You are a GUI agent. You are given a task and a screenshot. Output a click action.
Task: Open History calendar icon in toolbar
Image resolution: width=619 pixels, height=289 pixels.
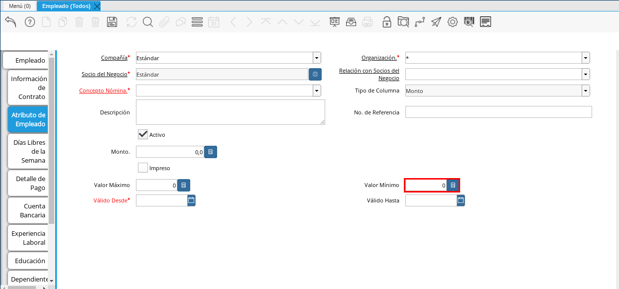(x=214, y=22)
